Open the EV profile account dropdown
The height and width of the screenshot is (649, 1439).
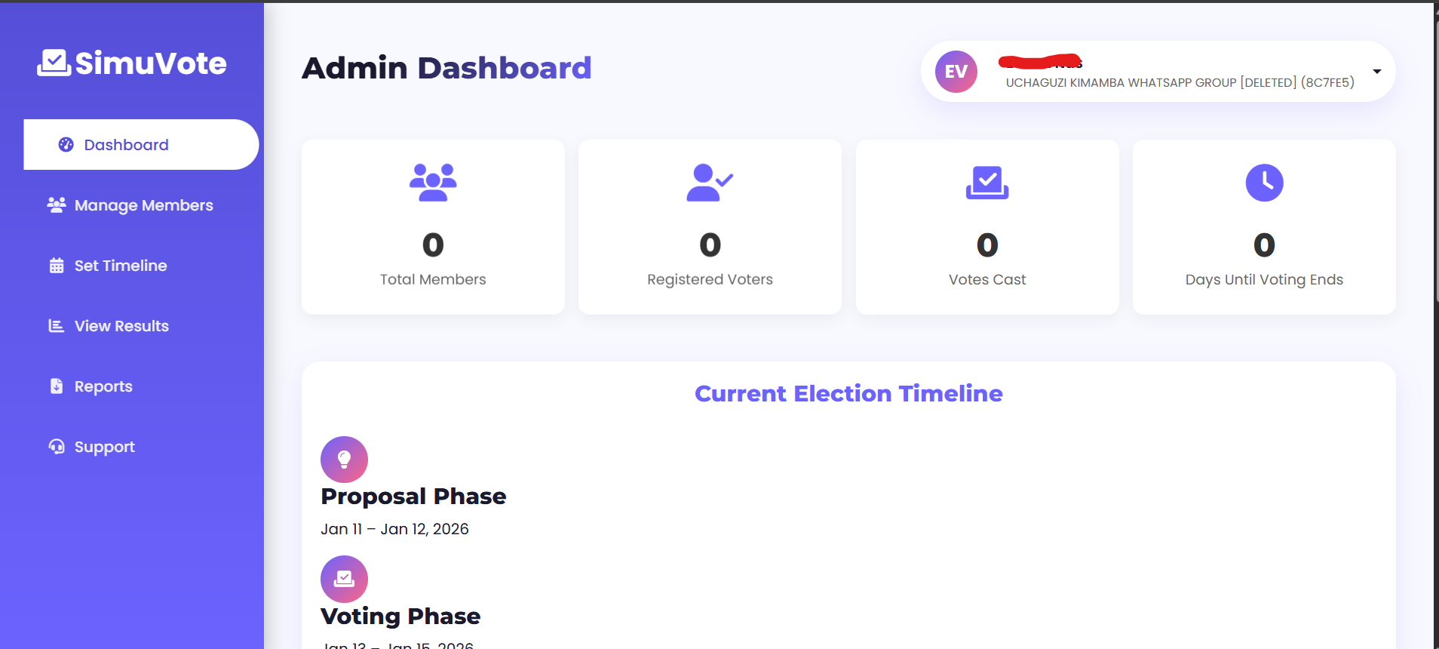[1377, 72]
